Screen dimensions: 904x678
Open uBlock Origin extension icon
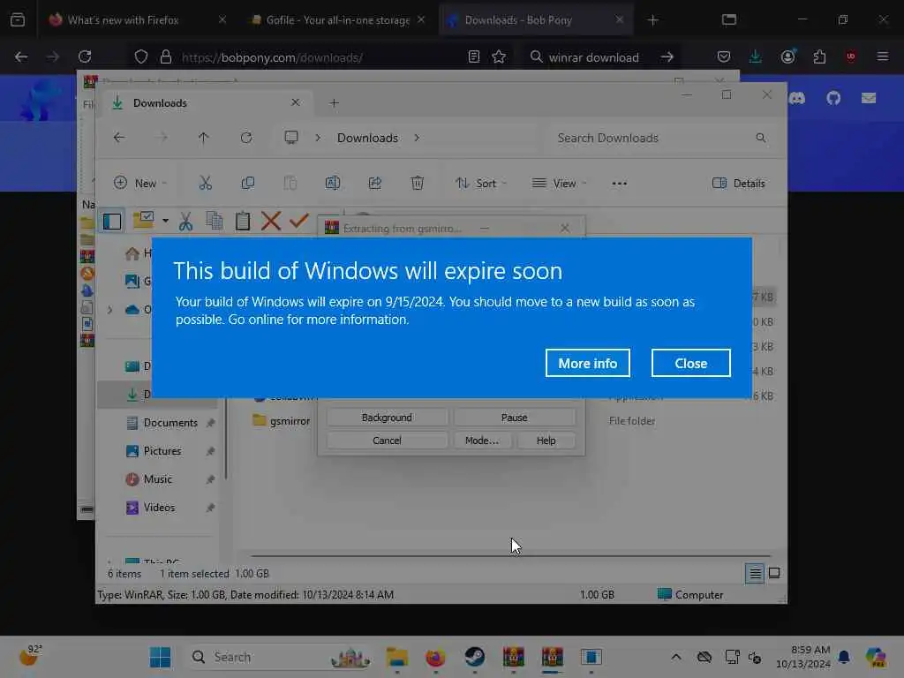(850, 56)
